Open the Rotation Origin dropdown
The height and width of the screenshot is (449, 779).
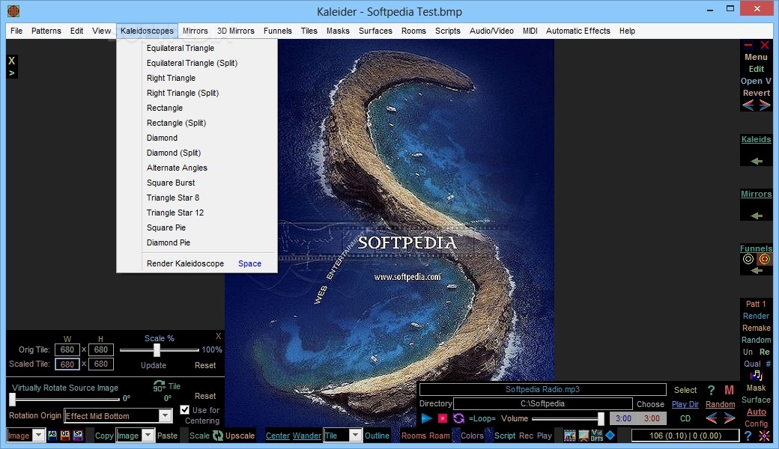(x=166, y=416)
